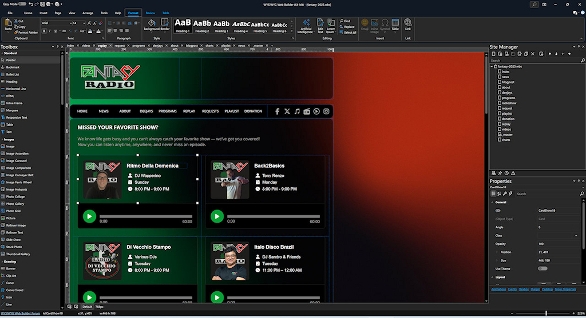Open the Review ribbon tab

click(x=151, y=13)
